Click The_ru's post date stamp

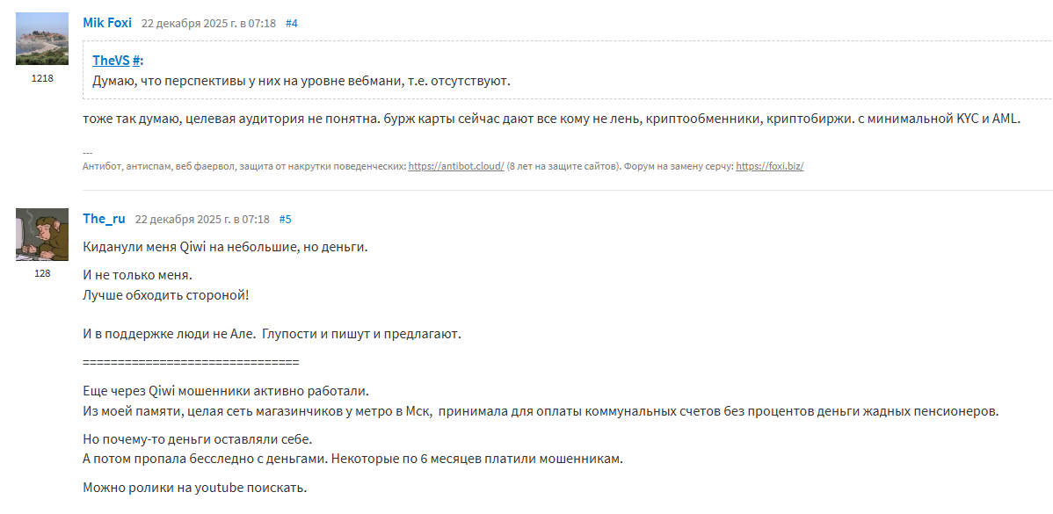point(202,219)
